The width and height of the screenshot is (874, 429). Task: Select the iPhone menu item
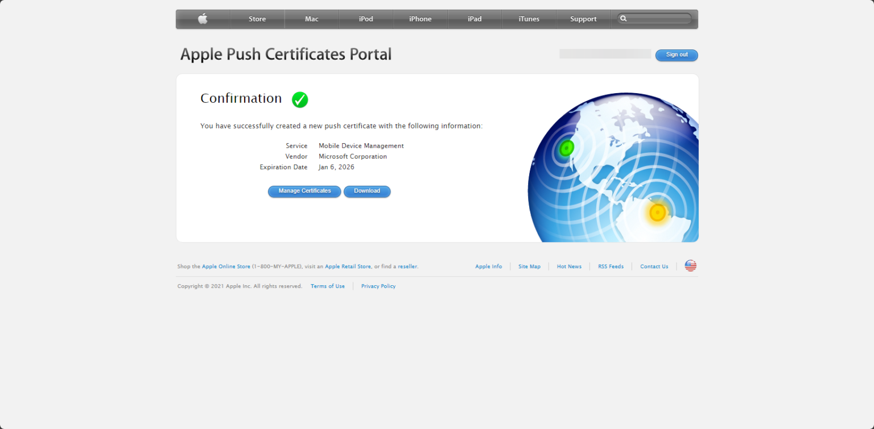(420, 19)
